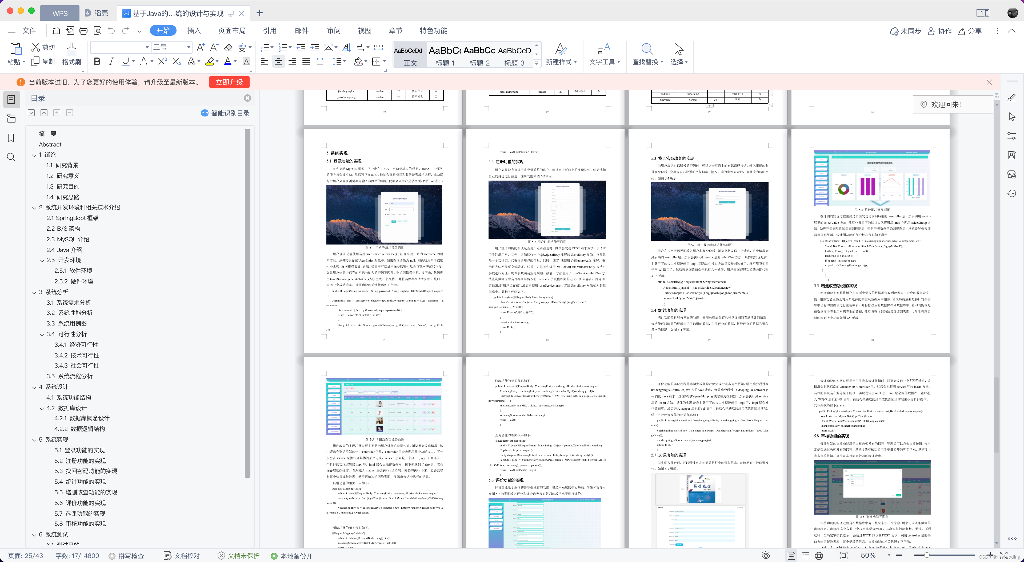Open the Paste (粘贴) dropdown arrow

24,62
